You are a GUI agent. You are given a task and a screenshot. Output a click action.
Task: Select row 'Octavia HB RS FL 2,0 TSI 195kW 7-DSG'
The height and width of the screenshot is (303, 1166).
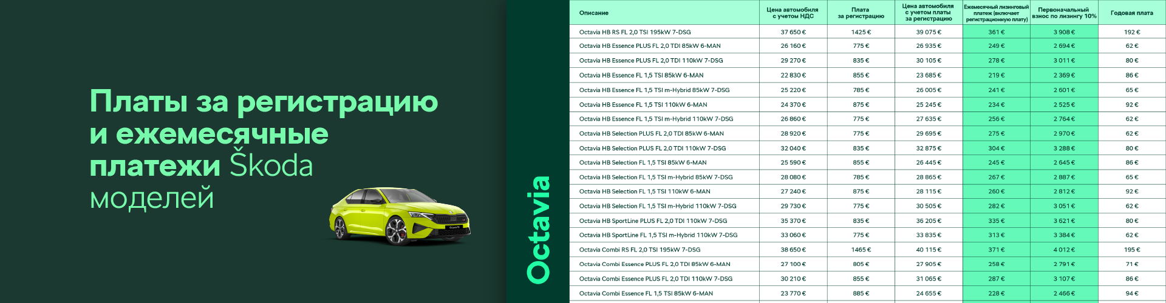coord(868,32)
